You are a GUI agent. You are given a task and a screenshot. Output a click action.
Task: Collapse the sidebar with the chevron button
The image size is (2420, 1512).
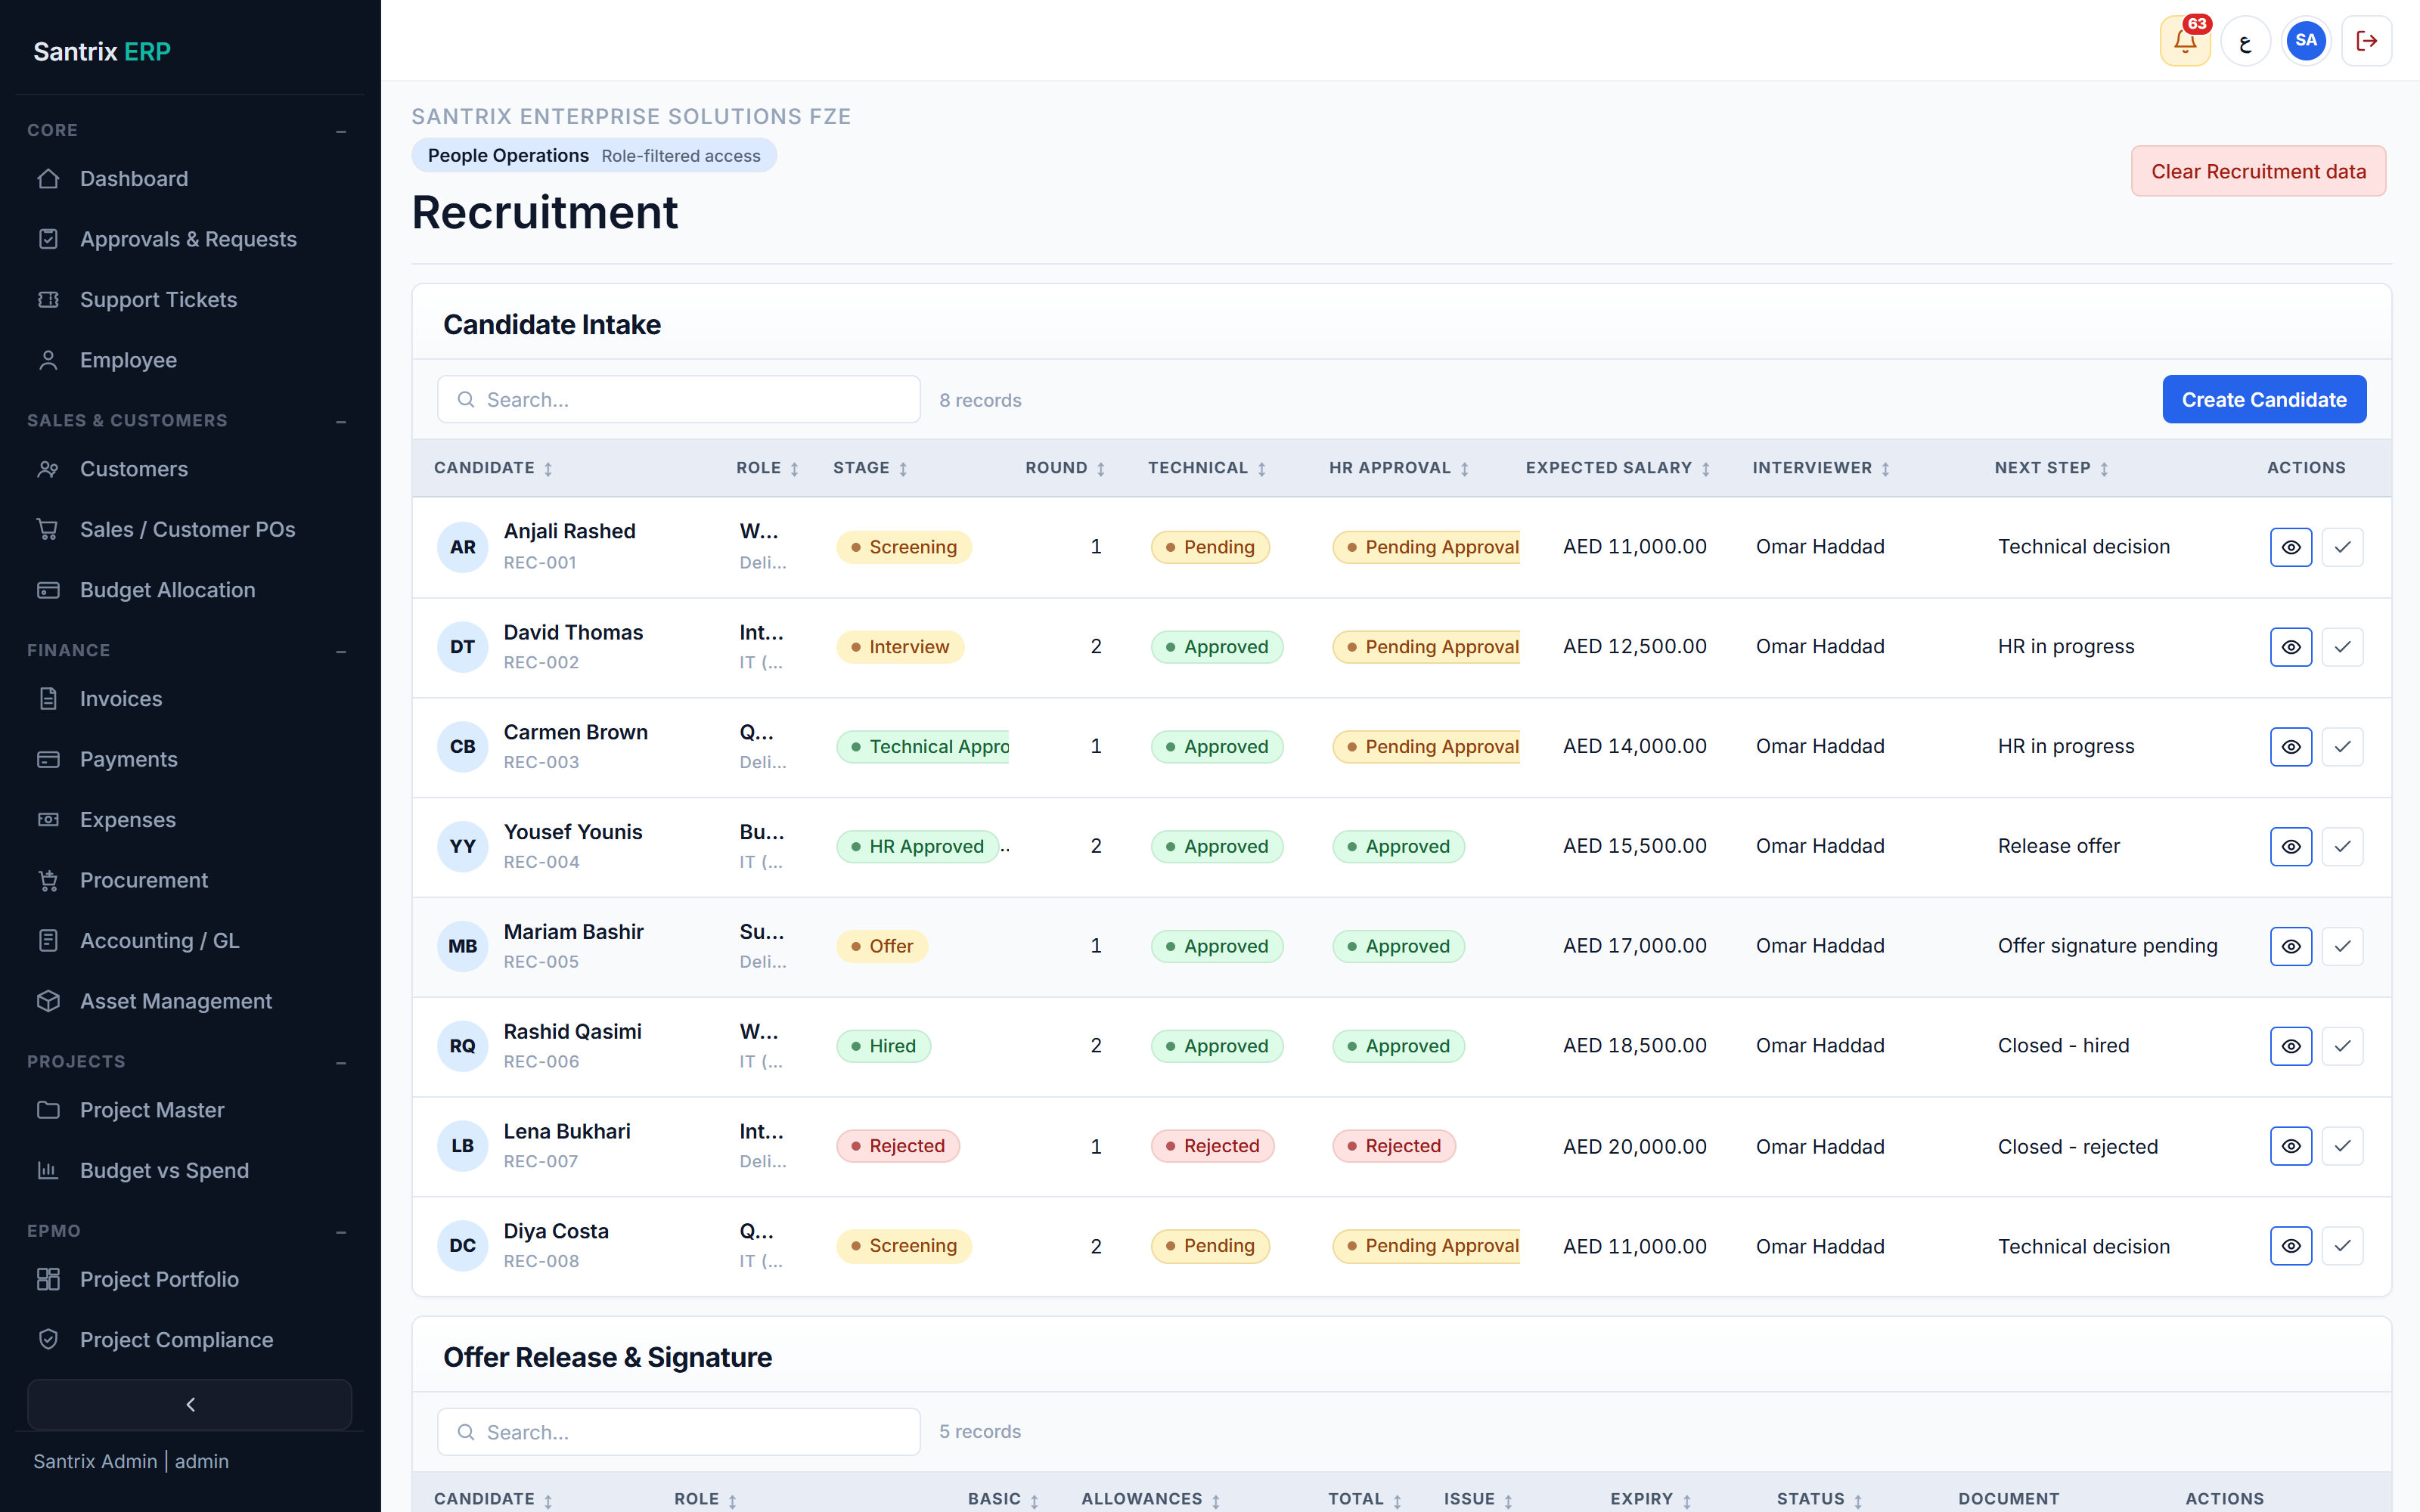tap(190, 1405)
